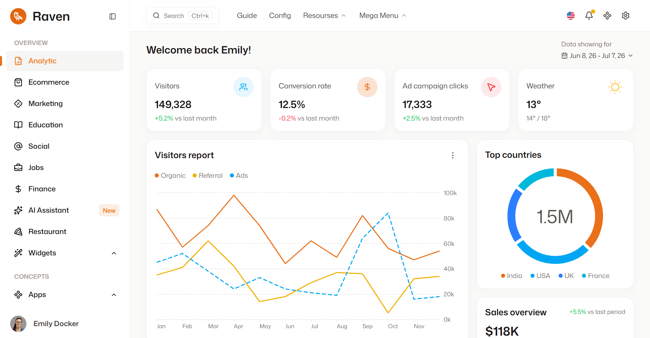Toggle the India legend swatch in Top countries
650x338 pixels.
point(503,276)
